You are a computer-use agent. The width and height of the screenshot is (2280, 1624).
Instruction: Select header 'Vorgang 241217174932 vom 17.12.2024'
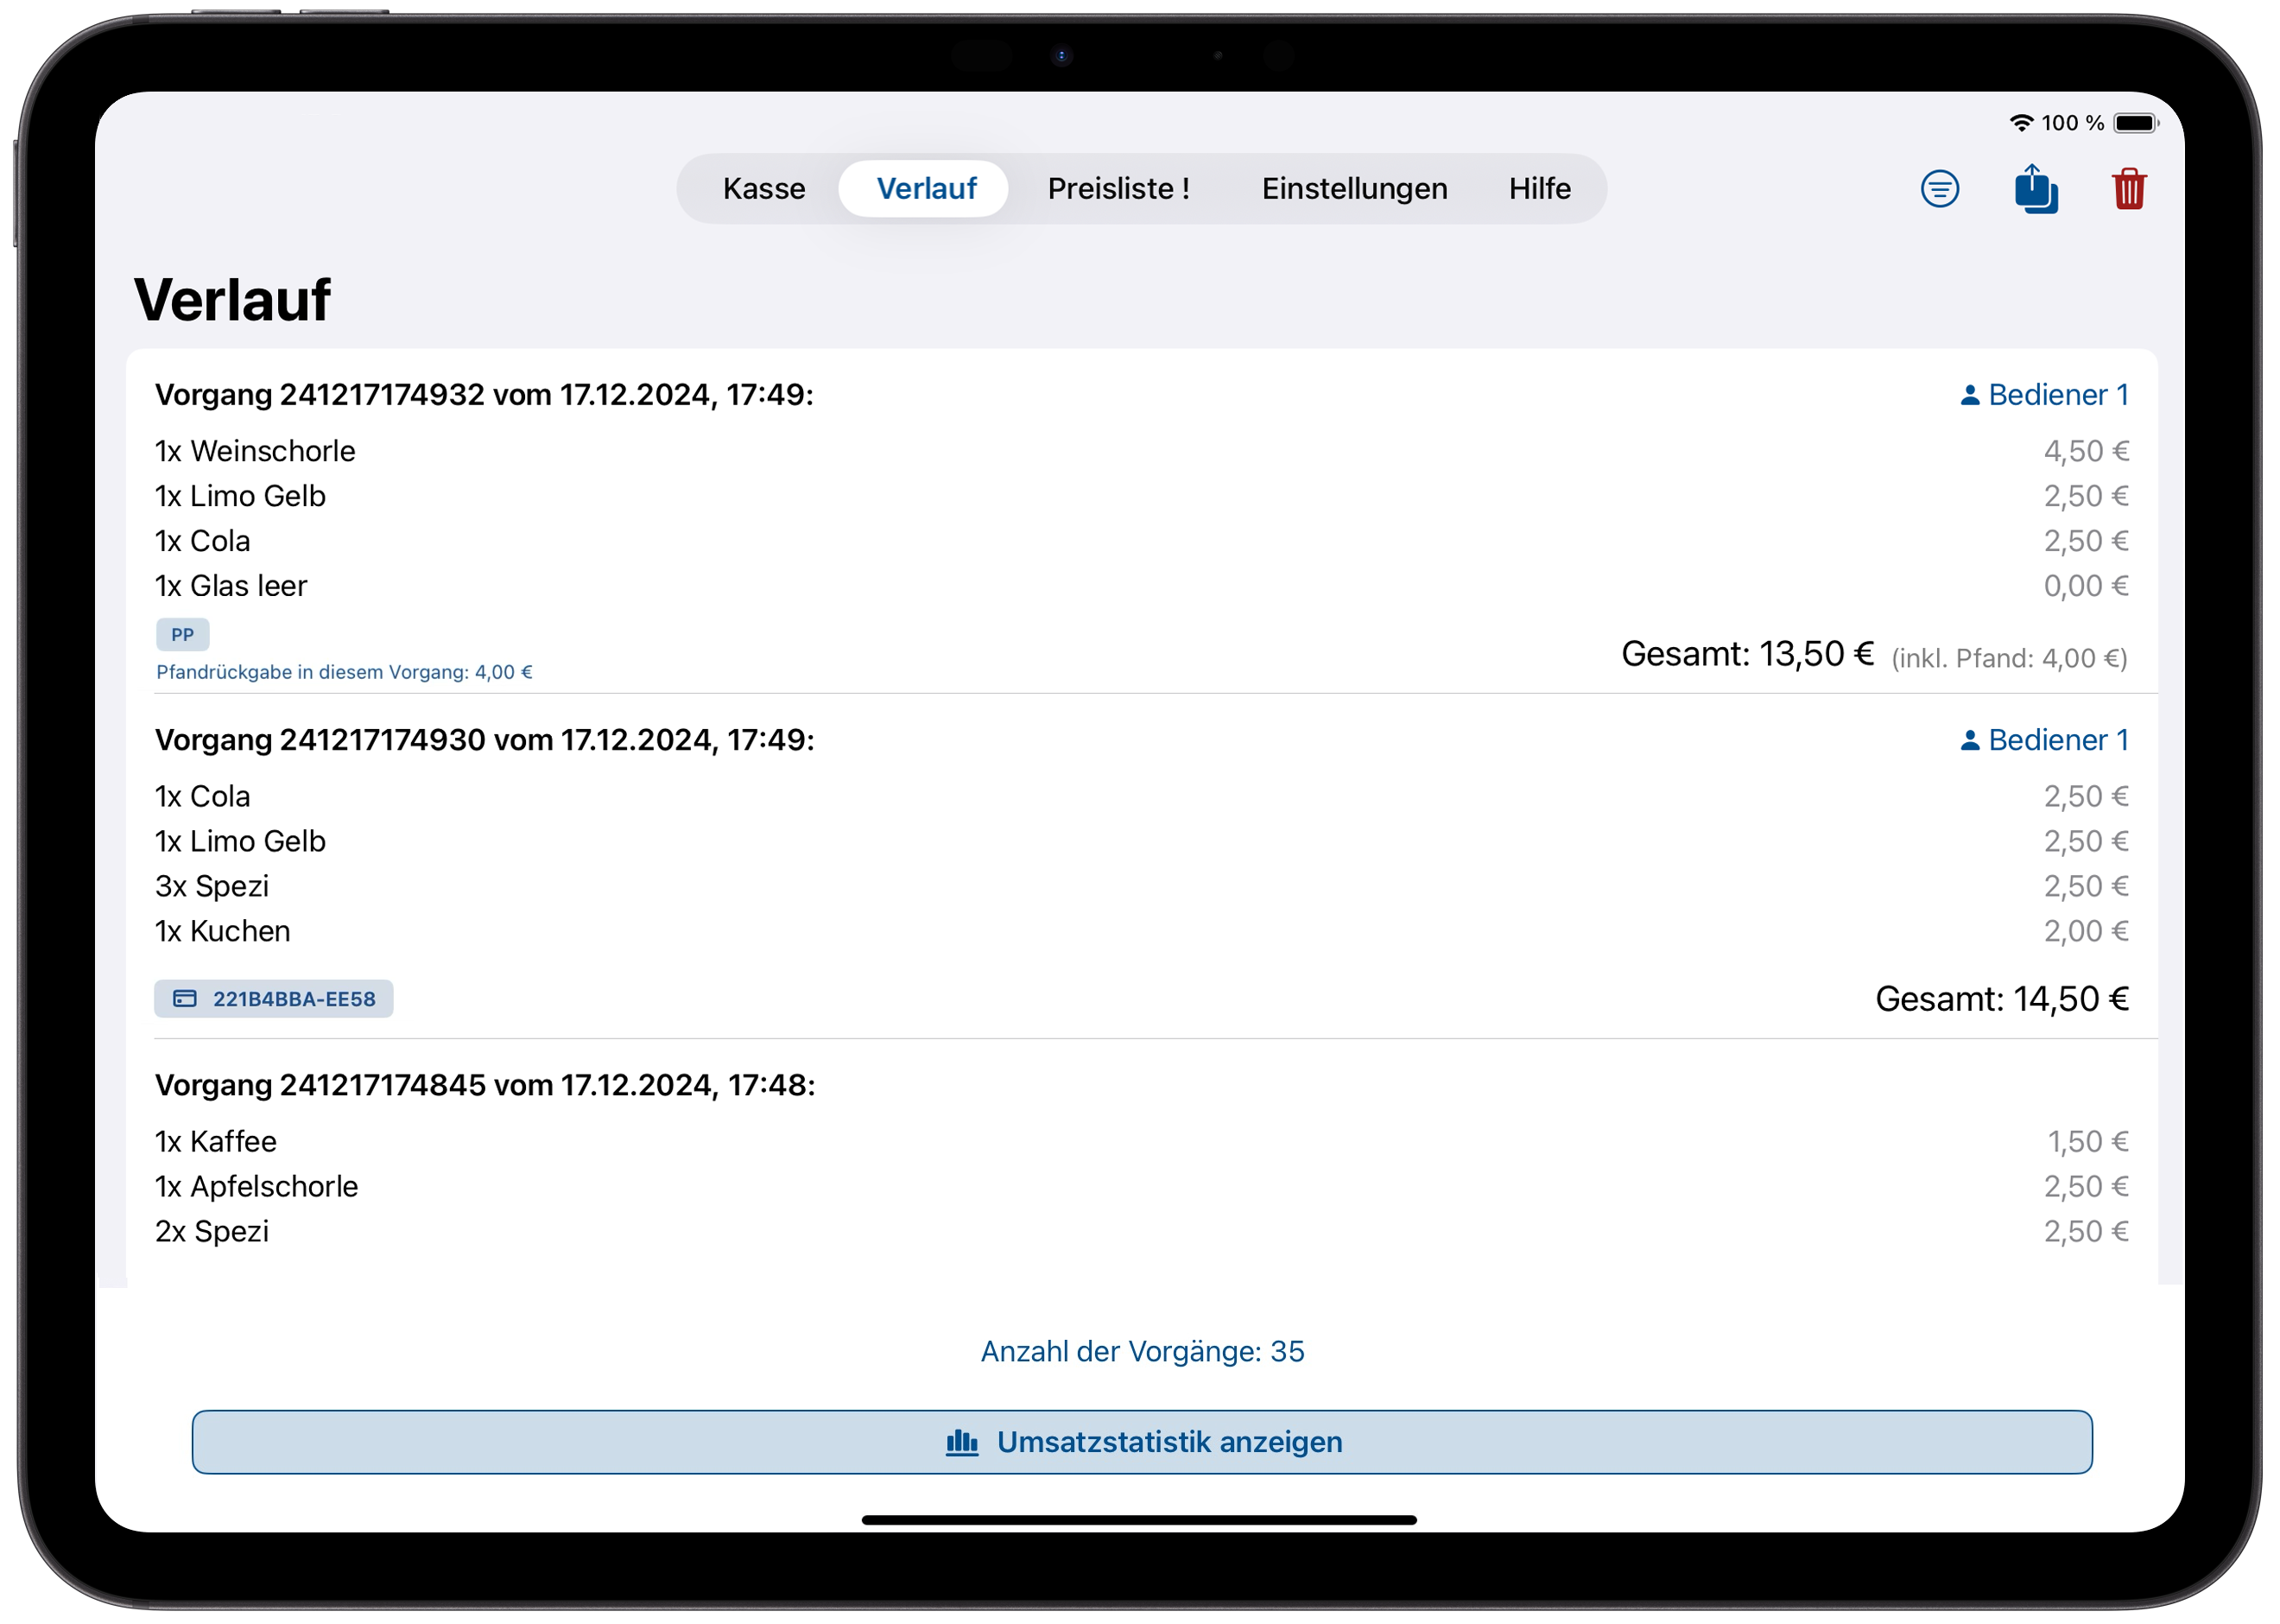pyautogui.click(x=484, y=395)
